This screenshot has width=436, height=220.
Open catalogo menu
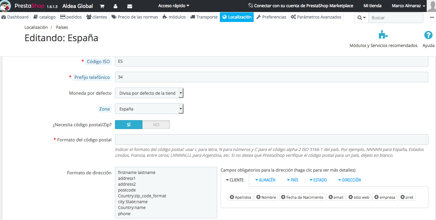[x=45, y=17]
